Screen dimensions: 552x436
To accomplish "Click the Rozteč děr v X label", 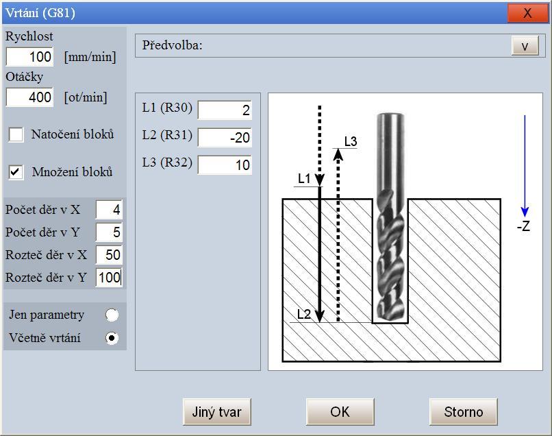I will [x=46, y=255].
